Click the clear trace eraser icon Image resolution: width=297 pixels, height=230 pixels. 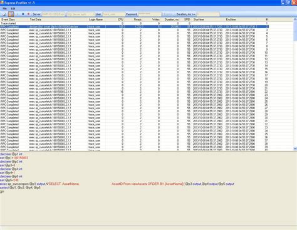(x=4, y=14)
